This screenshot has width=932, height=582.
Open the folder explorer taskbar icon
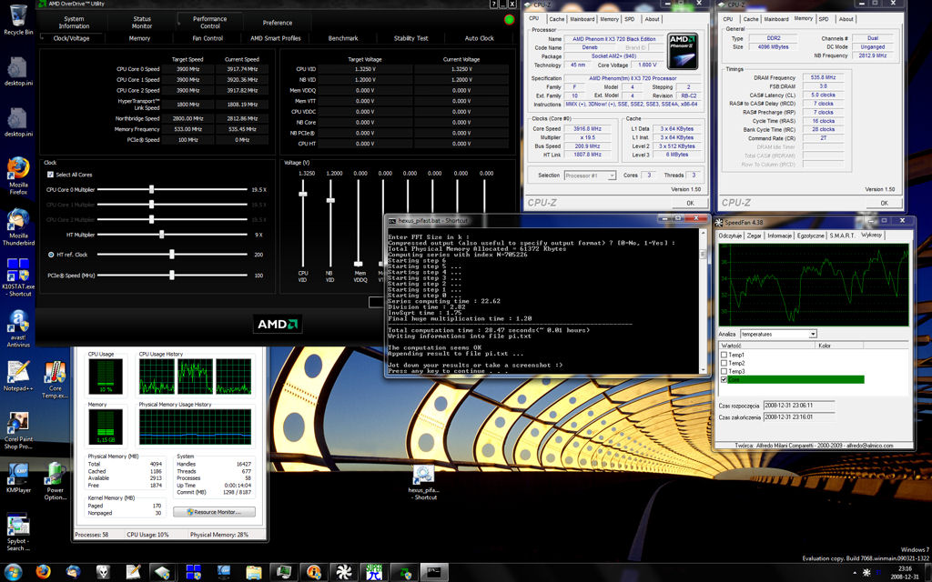(254, 572)
